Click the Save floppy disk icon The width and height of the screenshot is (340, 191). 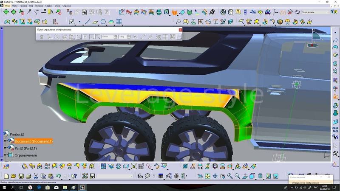pyautogui.click(x=21, y=176)
